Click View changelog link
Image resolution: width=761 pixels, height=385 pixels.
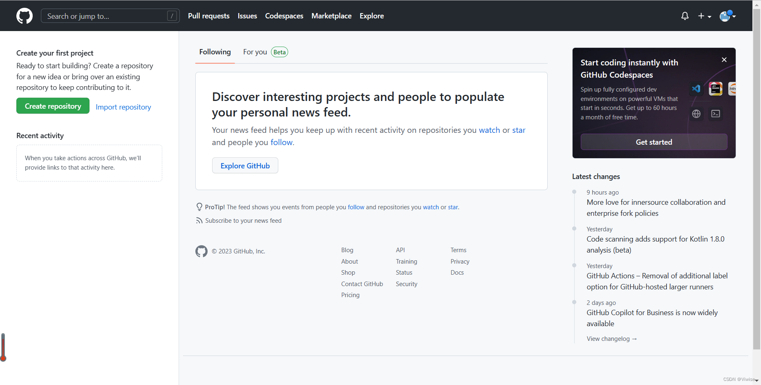612,339
